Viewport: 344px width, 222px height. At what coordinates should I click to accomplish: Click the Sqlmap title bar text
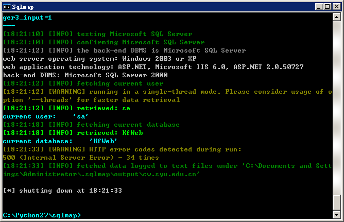(x=23, y=7)
